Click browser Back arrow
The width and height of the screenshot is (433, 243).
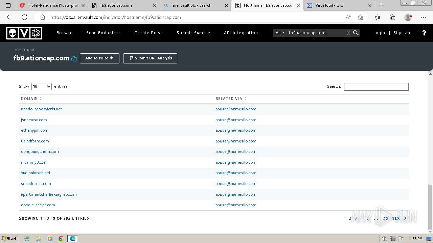click(x=9, y=17)
